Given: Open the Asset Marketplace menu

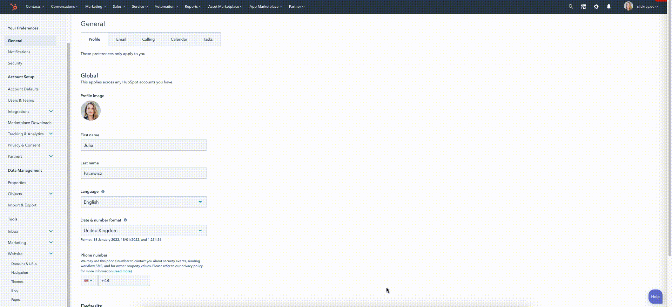Looking at the screenshot, I should coord(225,7).
